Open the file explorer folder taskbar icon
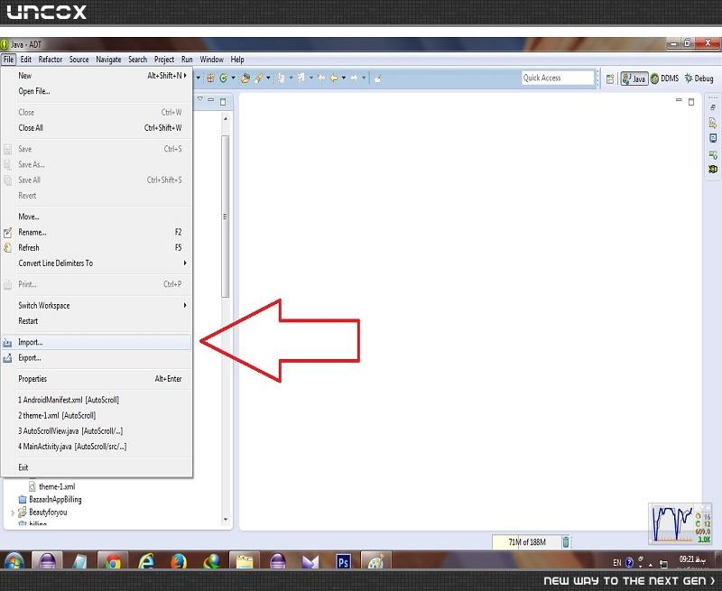 [x=245, y=561]
